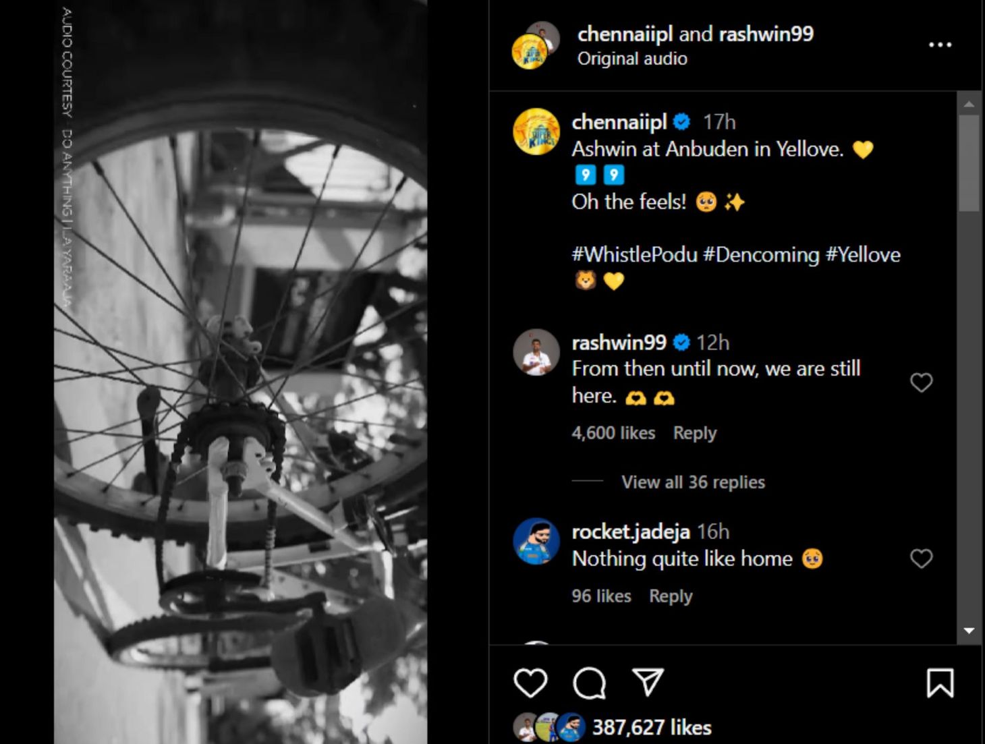Open the #WhistlePodu hashtag

634,255
